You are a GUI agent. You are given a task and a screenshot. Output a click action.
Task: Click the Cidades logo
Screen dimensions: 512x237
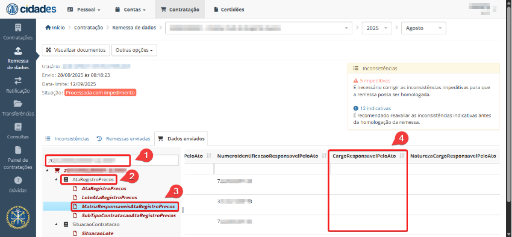[x=31, y=9]
